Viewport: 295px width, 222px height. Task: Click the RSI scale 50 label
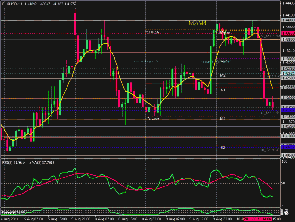click(284, 183)
